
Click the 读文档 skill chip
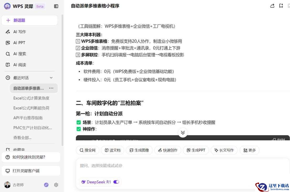(112, 150)
